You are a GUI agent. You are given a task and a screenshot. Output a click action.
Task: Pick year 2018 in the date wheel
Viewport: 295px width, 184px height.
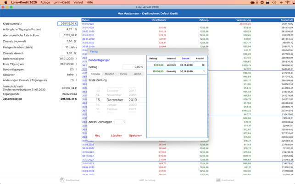133,95
